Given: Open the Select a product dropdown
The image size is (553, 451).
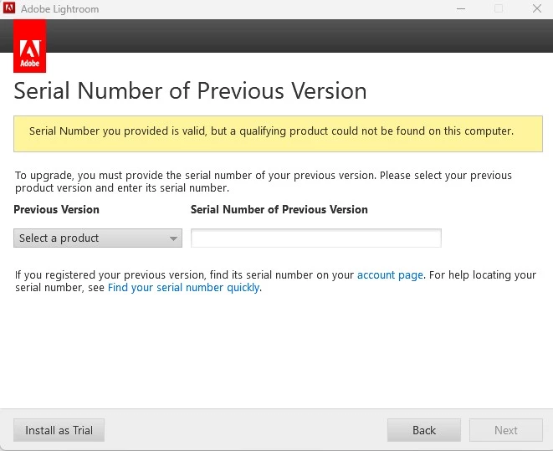Looking at the screenshot, I should coord(98,238).
